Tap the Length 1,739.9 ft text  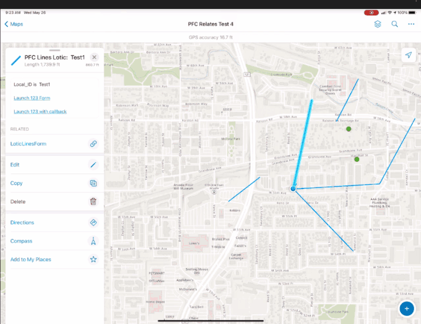coord(42,65)
